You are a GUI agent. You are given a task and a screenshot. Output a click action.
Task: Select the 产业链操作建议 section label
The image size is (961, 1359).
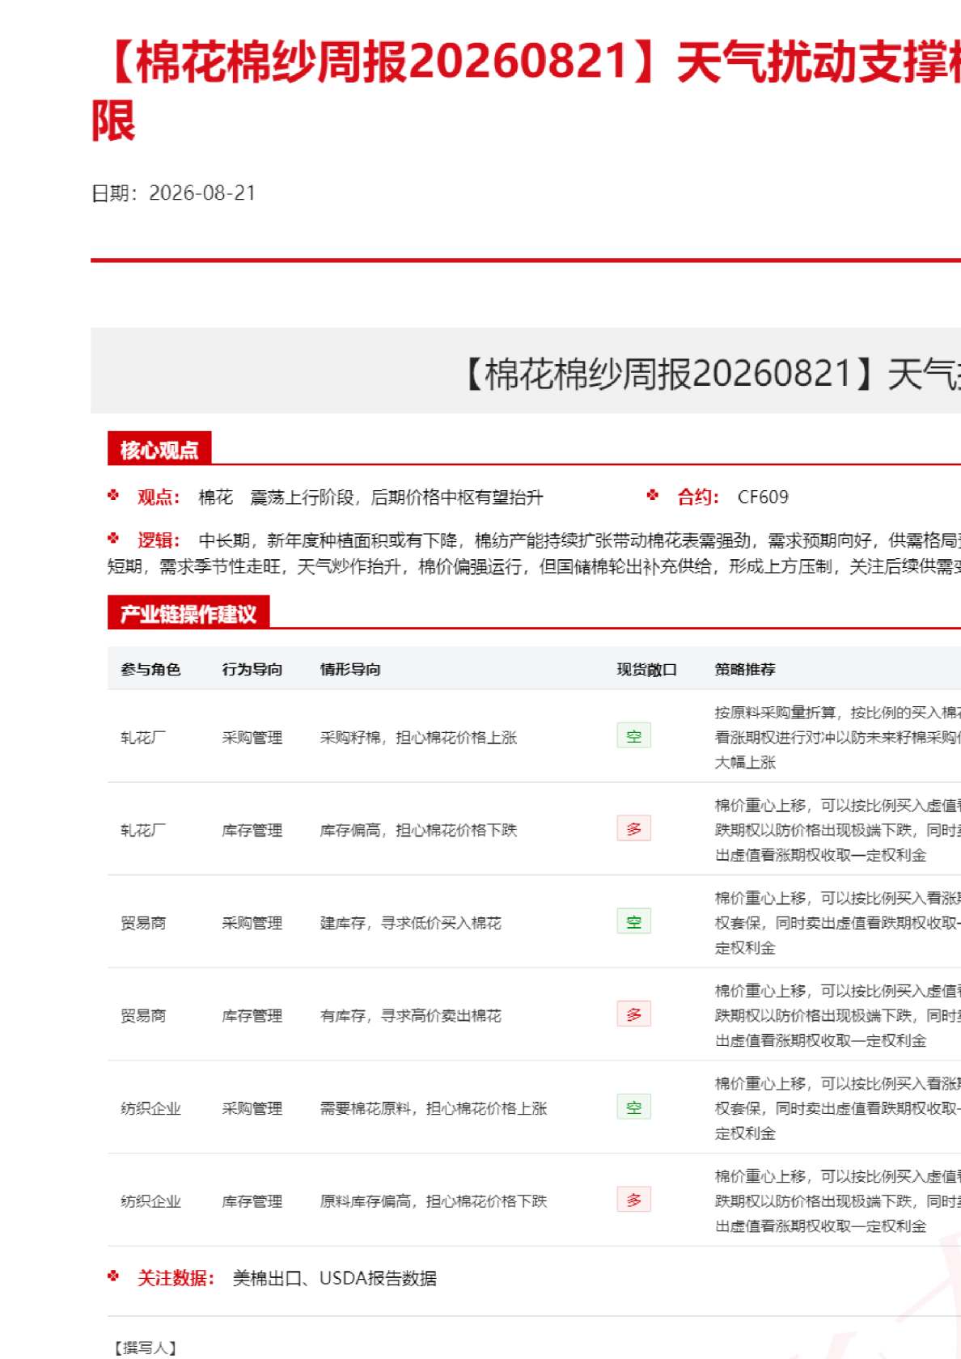(x=188, y=614)
